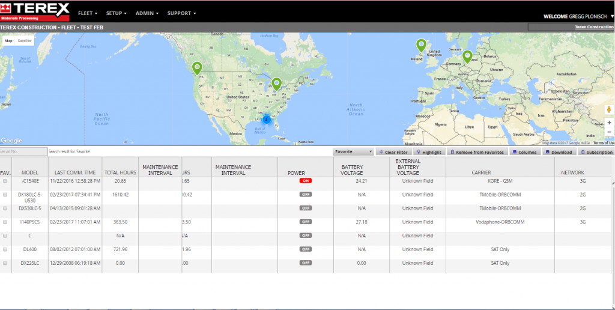
Task: Click the OFF power badge for DX530LC-5
Action: point(306,208)
